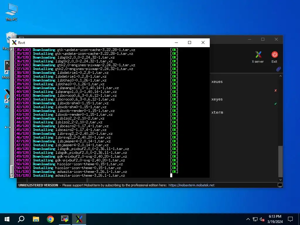This screenshot has width=300, height=225.
Task: Open the notification center icon
Action: [x=290, y=219]
